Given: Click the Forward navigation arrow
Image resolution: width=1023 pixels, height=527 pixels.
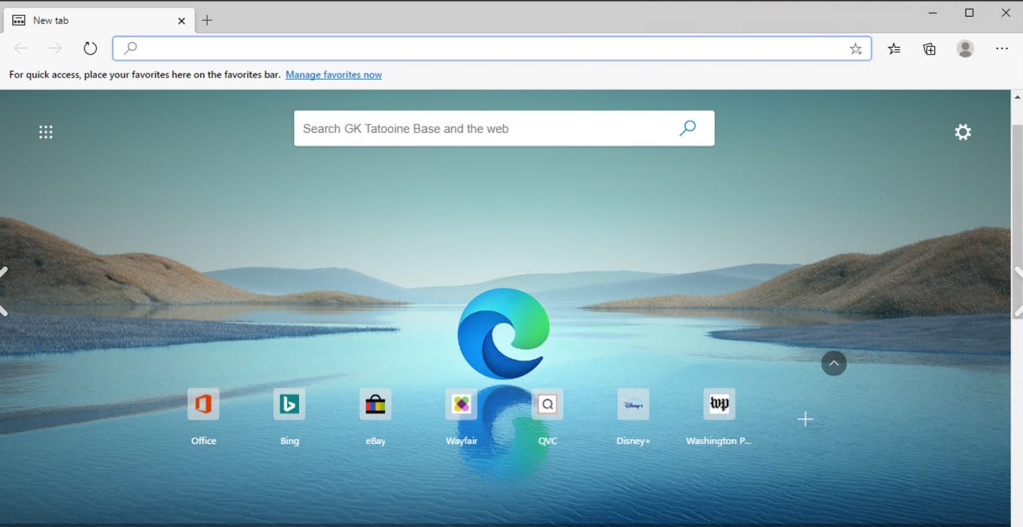Looking at the screenshot, I should point(55,48).
